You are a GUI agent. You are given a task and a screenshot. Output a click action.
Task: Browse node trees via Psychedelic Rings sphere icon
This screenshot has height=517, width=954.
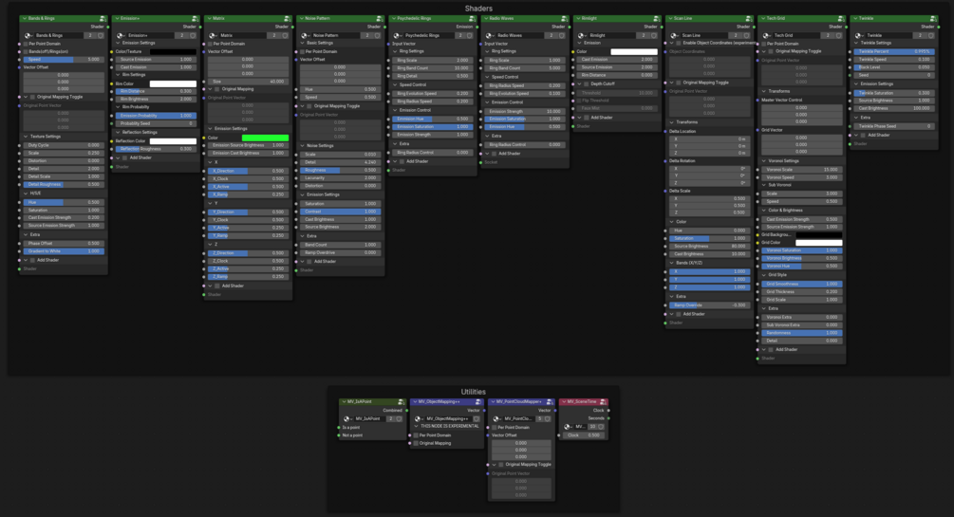(x=398, y=35)
